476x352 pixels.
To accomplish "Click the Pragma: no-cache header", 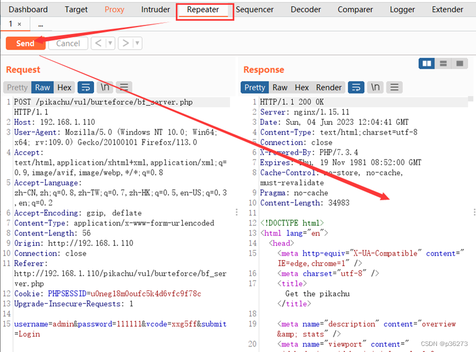I will [294, 193].
